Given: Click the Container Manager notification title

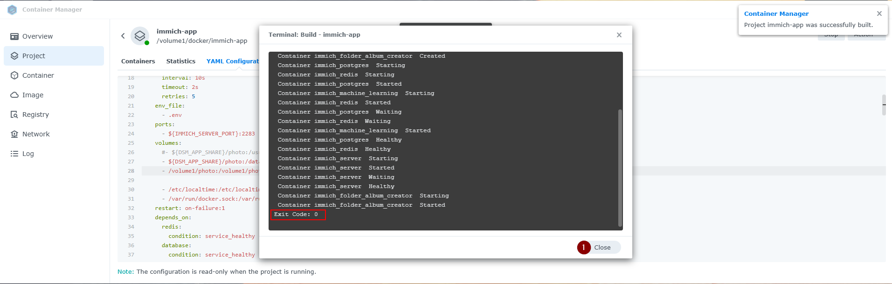Looking at the screenshot, I should [x=776, y=14].
